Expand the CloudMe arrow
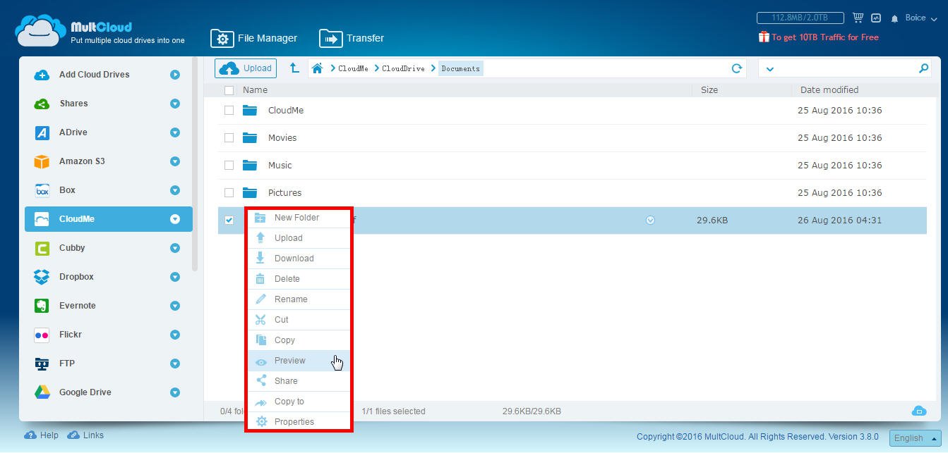The height and width of the screenshot is (453, 948). [175, 219]
